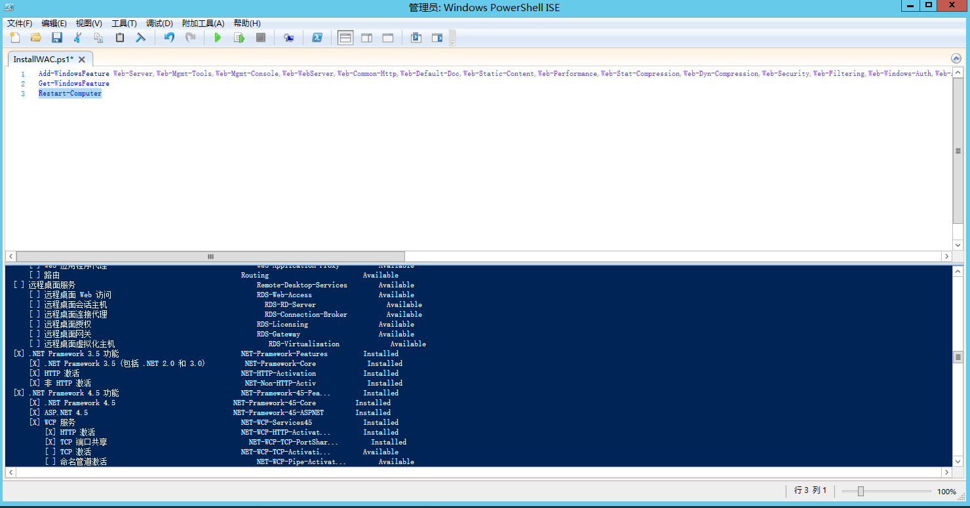Click the script editor vertical scrollbar's up arrow
Image resolution: width=970 pixels, height=508 pixels.
(958, 73)
